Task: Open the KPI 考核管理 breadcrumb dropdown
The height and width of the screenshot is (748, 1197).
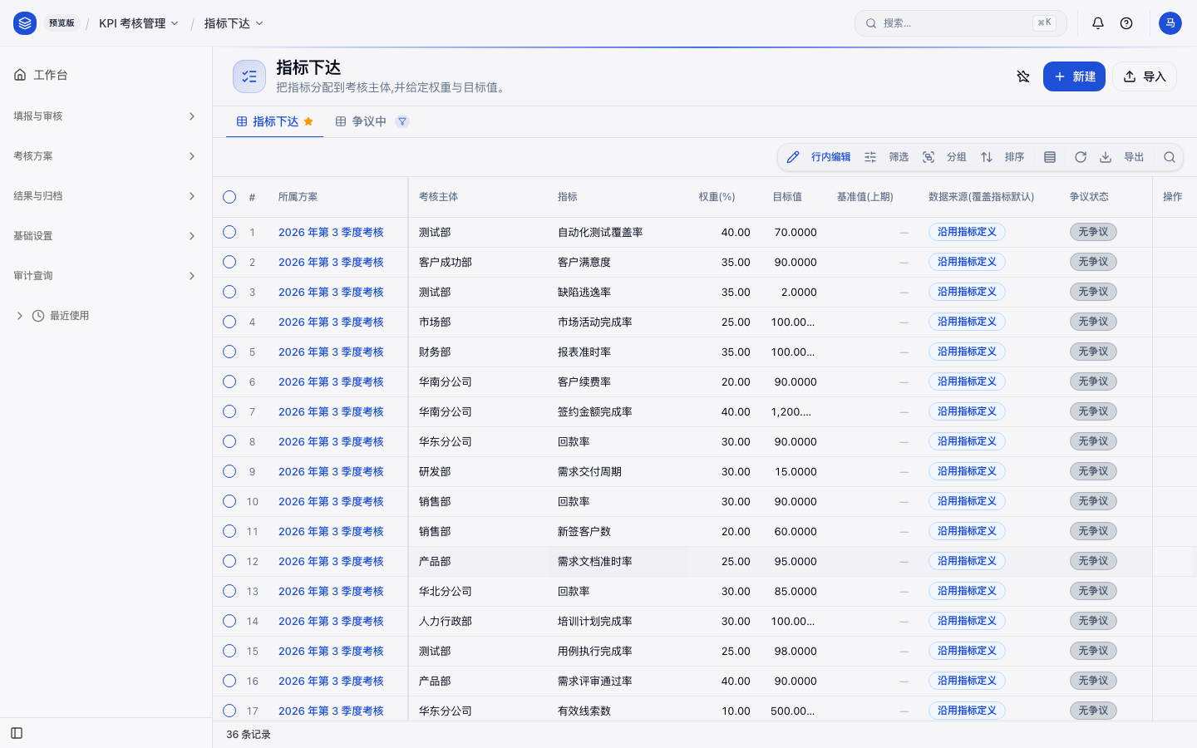Action: pos(139,23)
